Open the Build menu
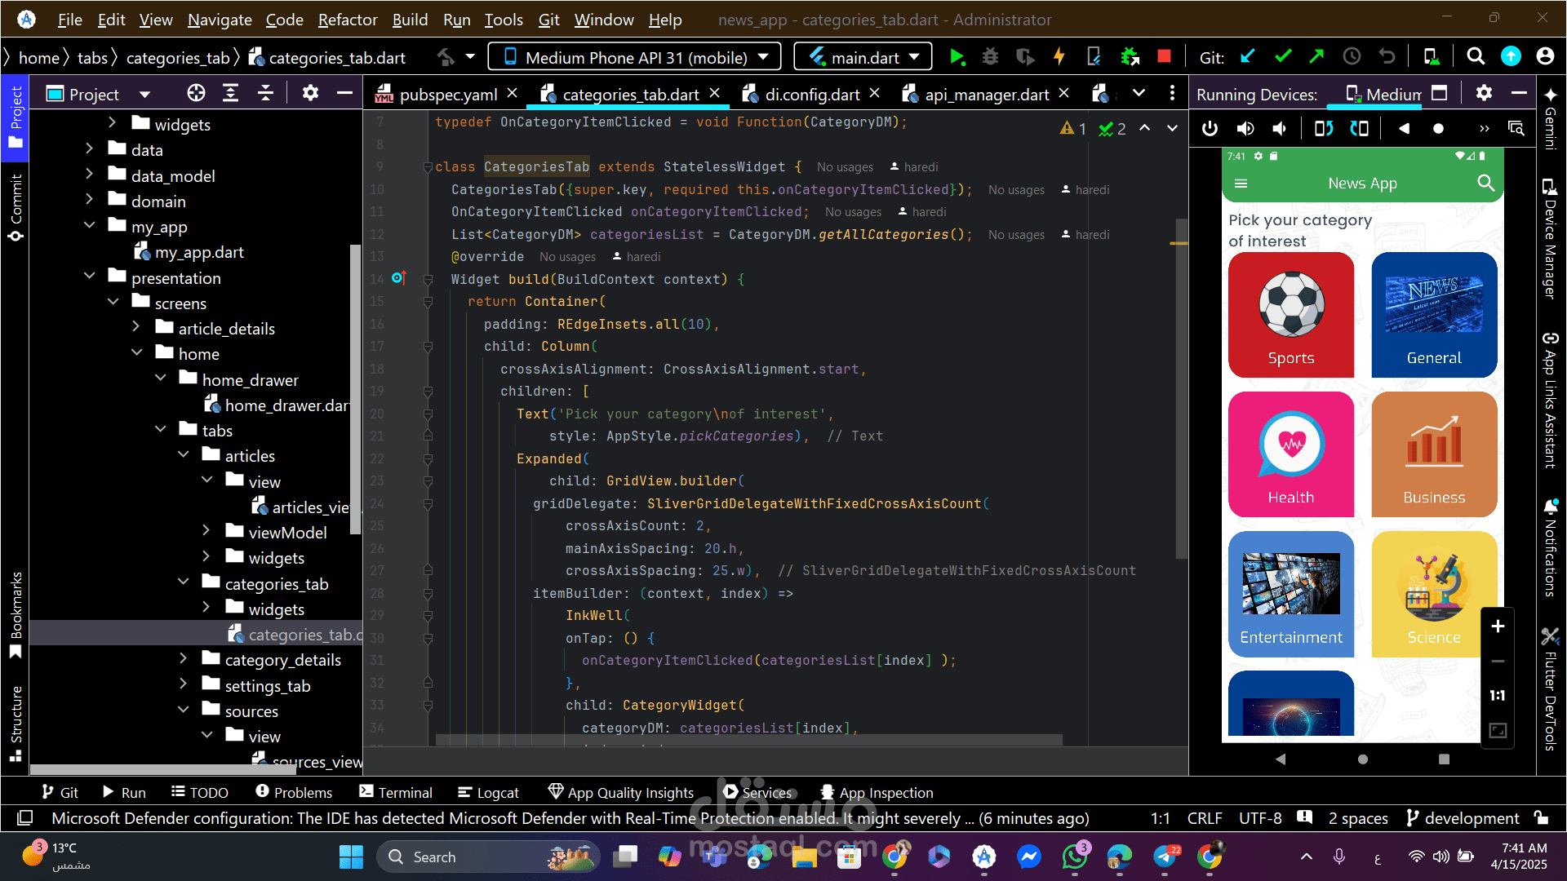The width and height of the screenshot is (1567, 881). (410, 20)
